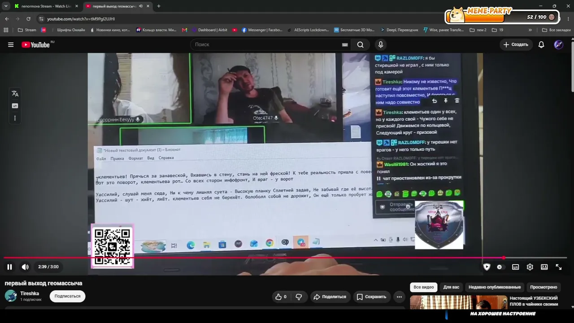This screenshot has height=323, width=574.
Task: Toggle the autoplay switch in player
Action: point(500,267)
